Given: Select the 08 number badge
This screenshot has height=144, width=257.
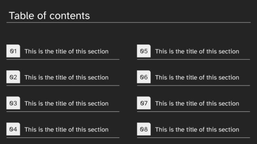Looking at the screenshot, I should point(144,130).
